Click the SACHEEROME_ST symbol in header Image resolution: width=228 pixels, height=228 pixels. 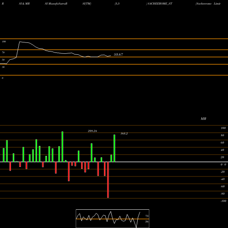tap(160, 4)
